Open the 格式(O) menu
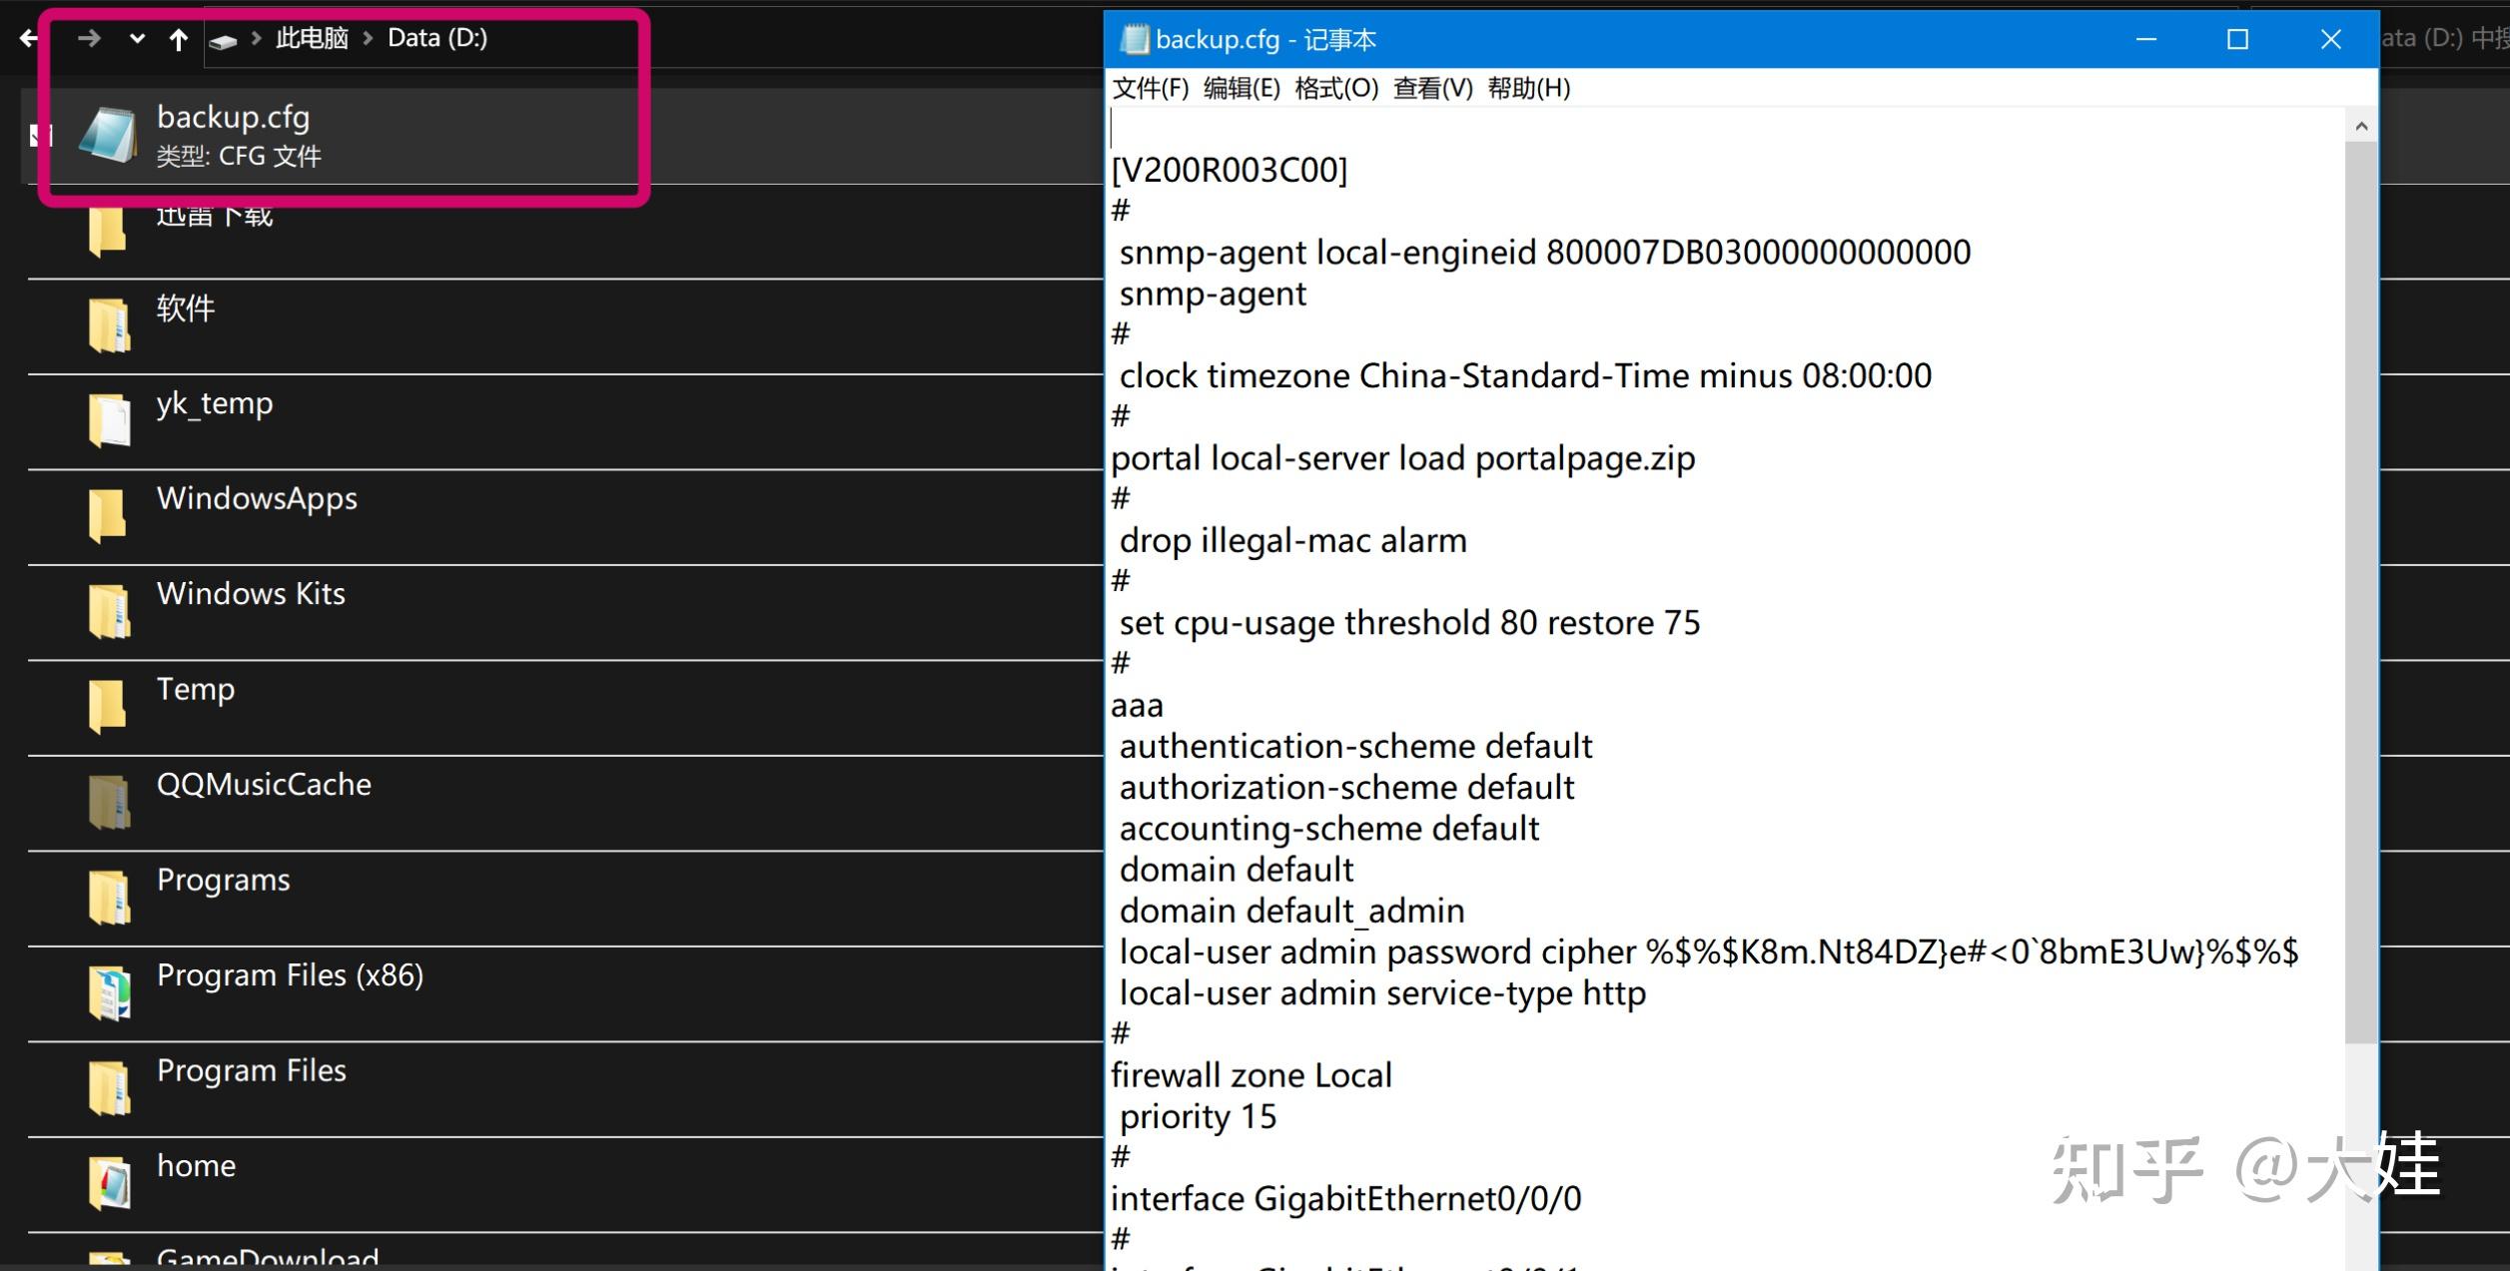Image resolution: width=2510 pixels, height=1271 pixels. (1335, 89)
